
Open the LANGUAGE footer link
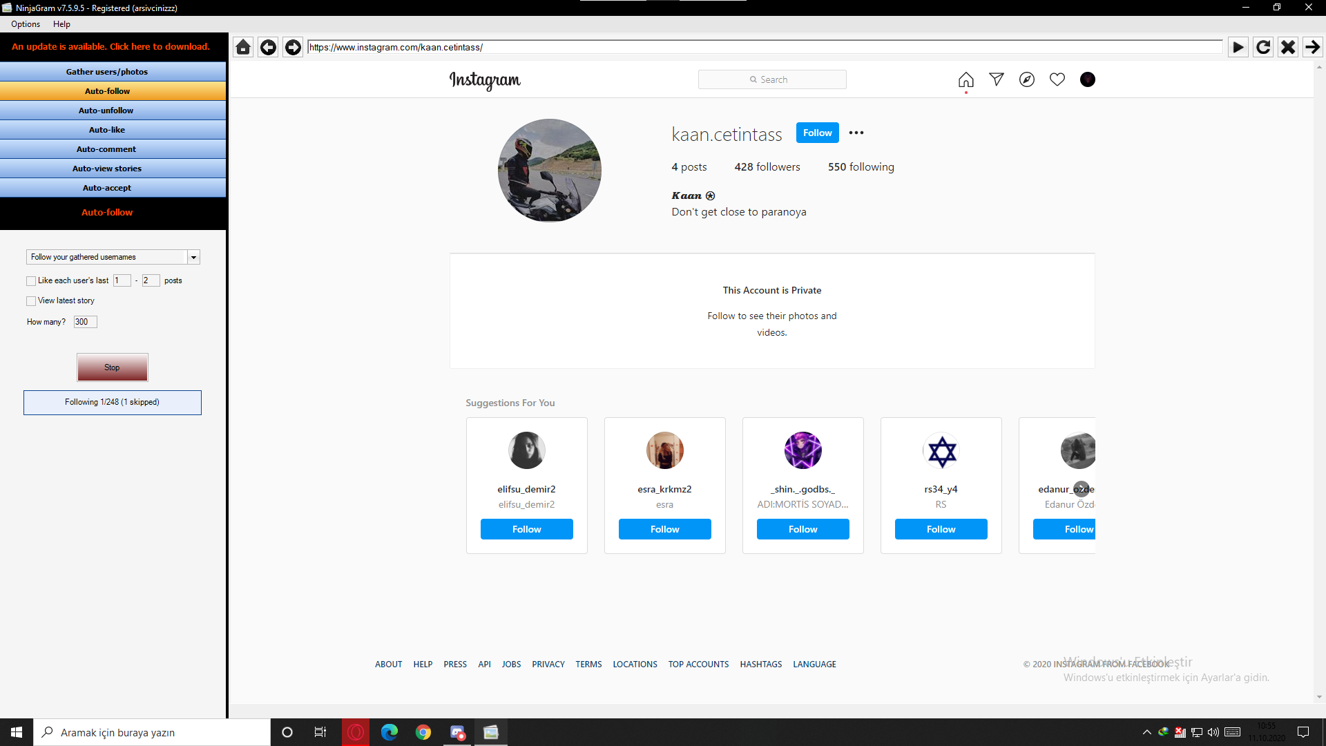(x=814, y=664)
